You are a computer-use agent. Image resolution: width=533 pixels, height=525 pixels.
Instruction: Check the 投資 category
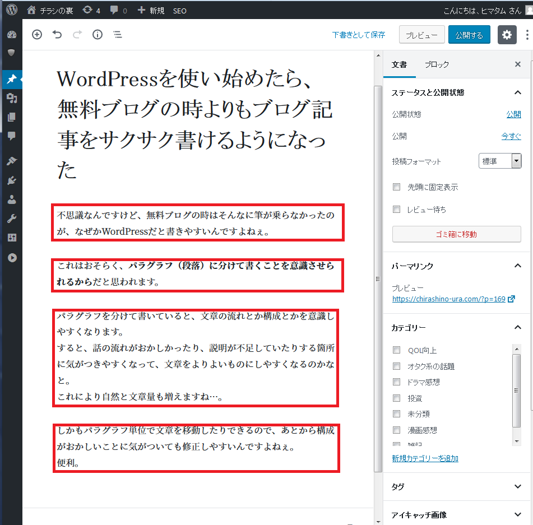tap(396, 398)
